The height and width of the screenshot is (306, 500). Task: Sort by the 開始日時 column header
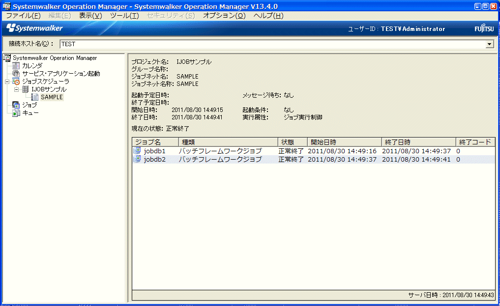point(345,142)
